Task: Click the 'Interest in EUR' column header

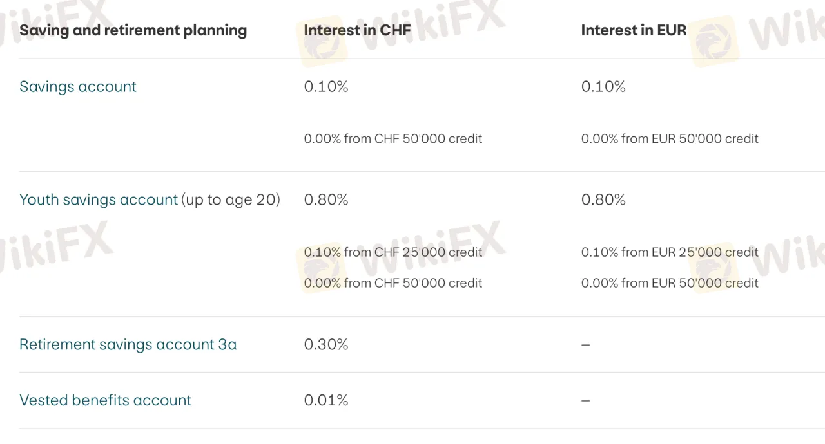Action: 634,30
